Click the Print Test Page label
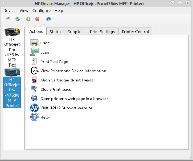193x161 pixels. click(x=54, y=62)
